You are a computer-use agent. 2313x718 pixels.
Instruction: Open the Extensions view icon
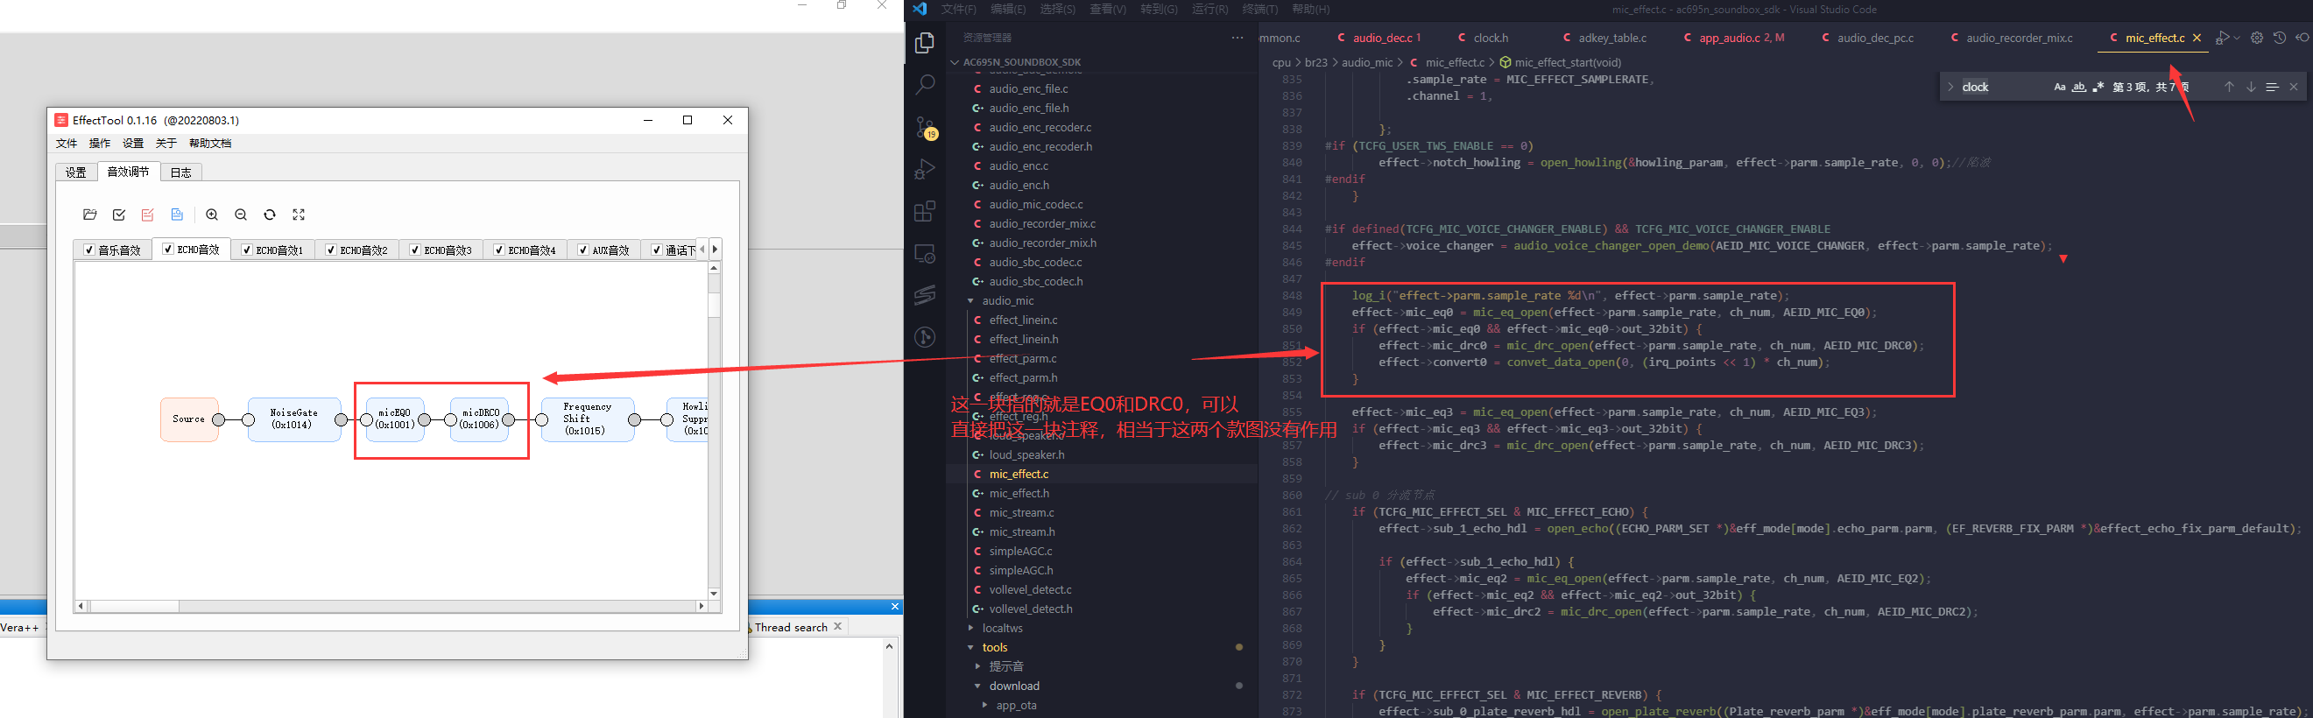point(925,212)
